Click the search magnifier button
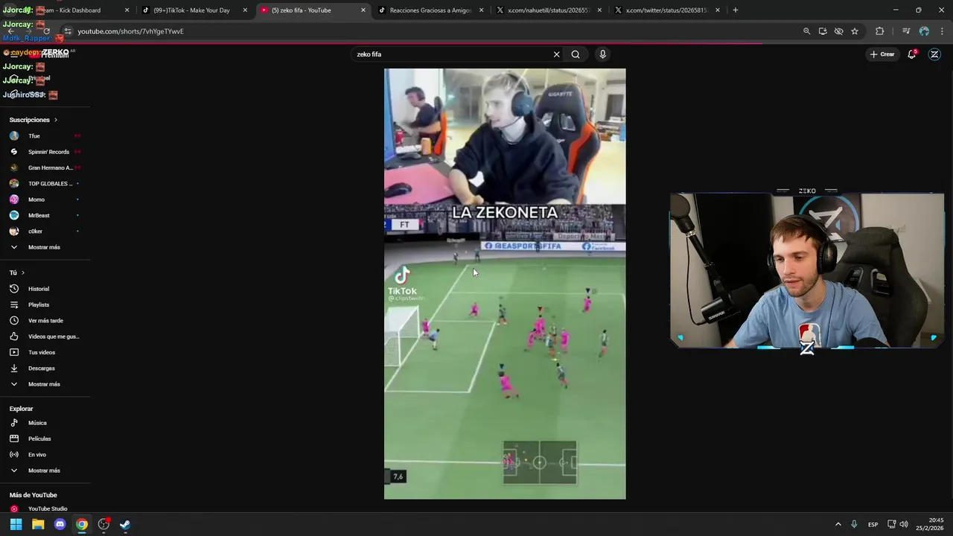953x536 pixels. [x=576, y=54]
